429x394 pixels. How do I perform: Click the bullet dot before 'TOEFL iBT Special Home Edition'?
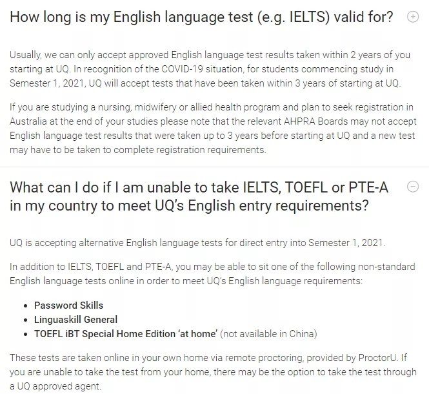pyautogui.click(x=26, y=335)
